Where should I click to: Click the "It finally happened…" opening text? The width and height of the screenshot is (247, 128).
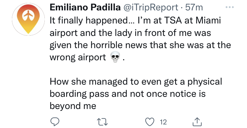(x=92, y=21)
